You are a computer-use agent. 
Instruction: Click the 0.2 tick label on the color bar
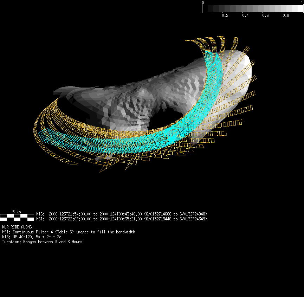[225, 15]
